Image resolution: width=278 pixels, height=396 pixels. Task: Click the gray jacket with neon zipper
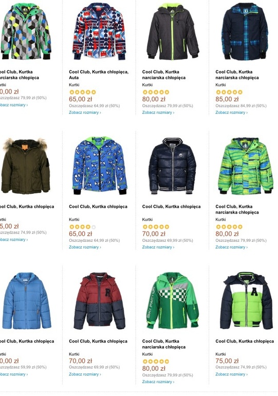point(173,31)
